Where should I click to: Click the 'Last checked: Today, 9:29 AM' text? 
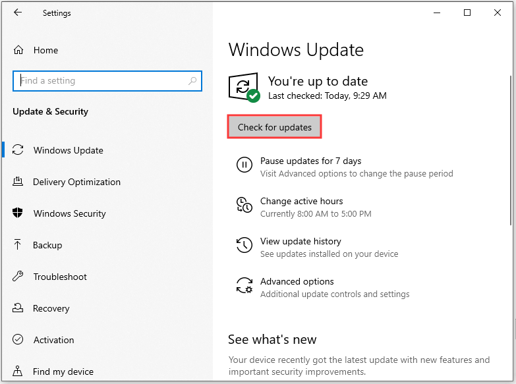(x=327, y=96)
